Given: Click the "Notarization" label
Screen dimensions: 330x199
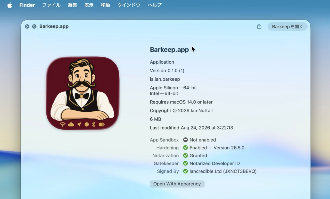Looking at the screenshot, I should [x=166, y=155].
